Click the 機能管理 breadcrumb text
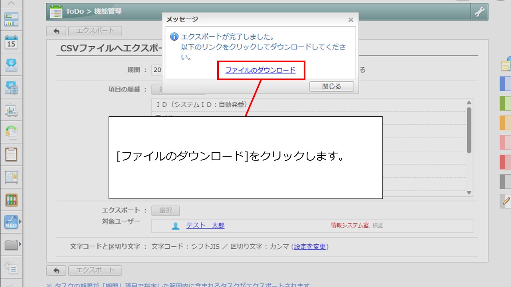The image size is (511, 287). point(108,12)
